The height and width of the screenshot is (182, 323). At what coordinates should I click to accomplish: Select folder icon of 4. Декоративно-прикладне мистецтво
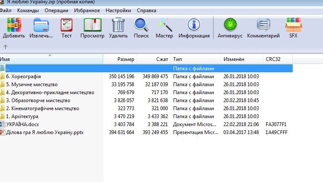point(2,92)
